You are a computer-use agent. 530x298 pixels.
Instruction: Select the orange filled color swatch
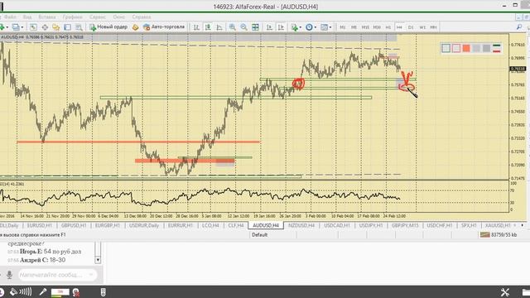(x=466, y=48)
